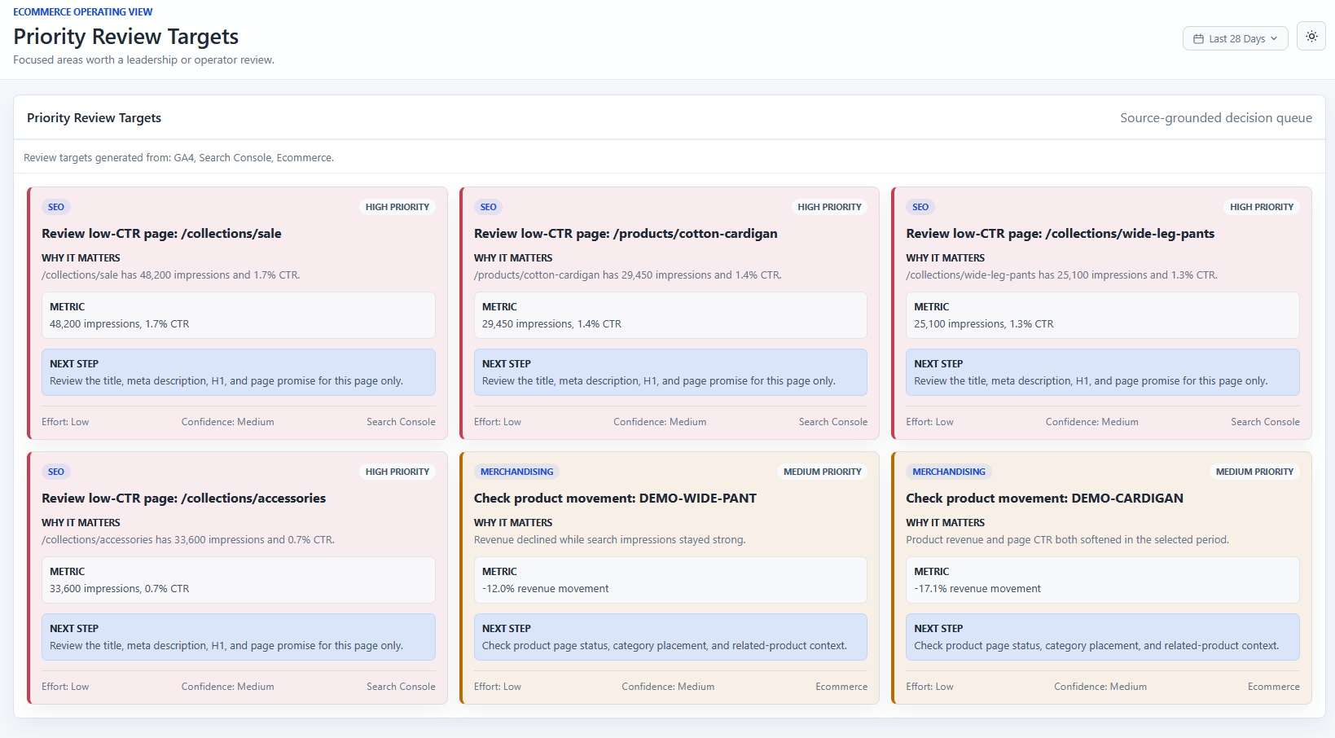Click Next Step text in wide-leg-pants card
Image resolution: width=1335 pixels, height=738 pixels.
click(x=1091, y=381)
